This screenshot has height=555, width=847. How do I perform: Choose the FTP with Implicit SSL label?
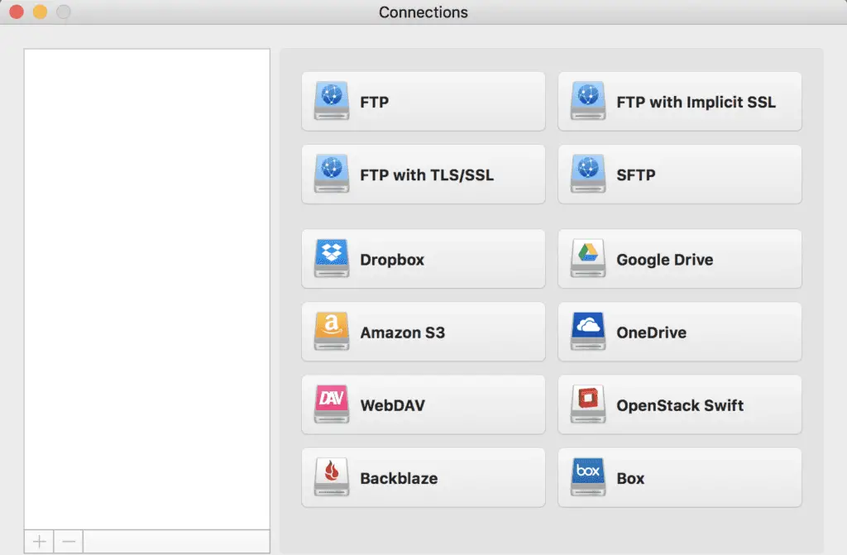(696, 102)
